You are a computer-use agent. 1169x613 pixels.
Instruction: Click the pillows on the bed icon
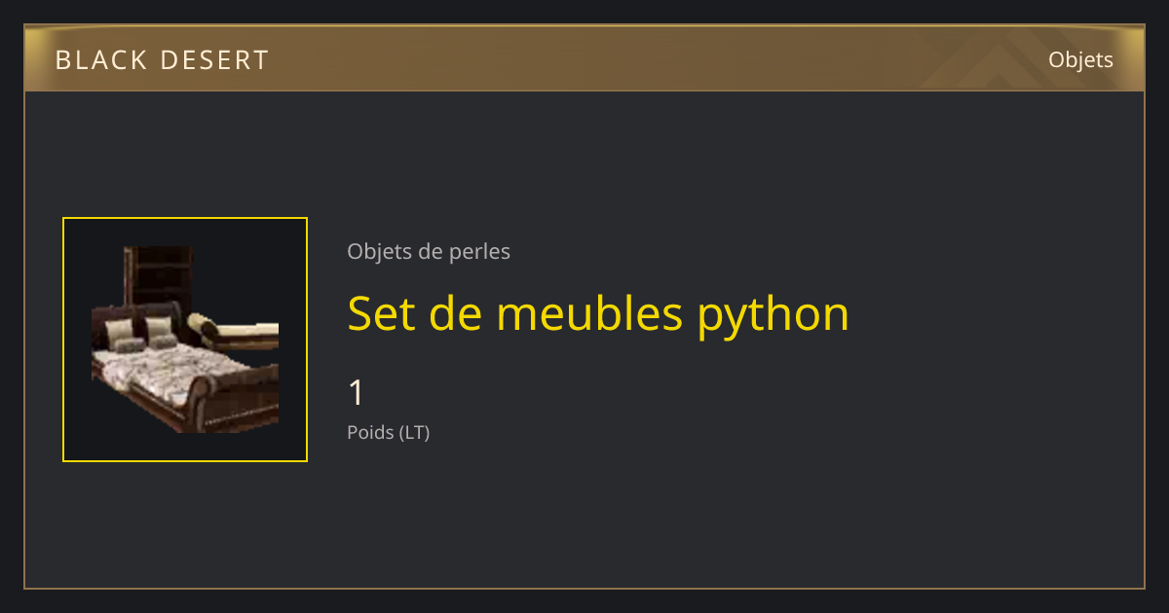[139, 334]
